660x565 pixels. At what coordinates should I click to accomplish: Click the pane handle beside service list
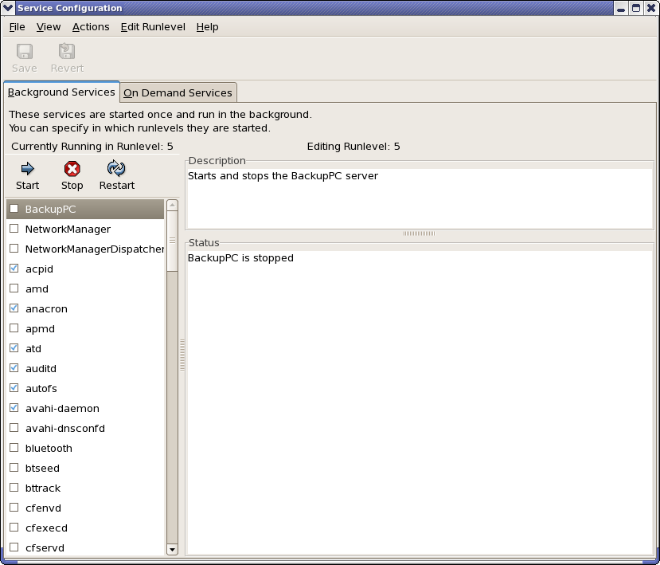182,355
